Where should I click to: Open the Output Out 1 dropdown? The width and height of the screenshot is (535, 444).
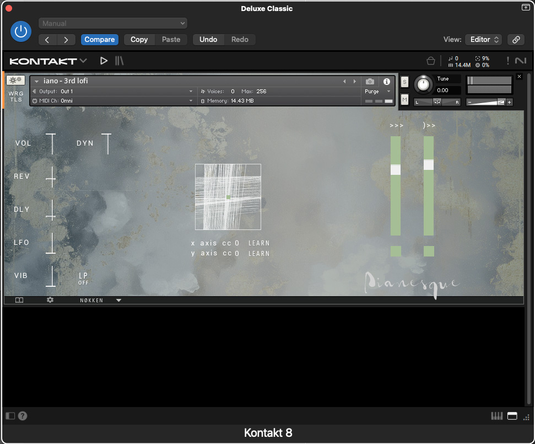112,91
